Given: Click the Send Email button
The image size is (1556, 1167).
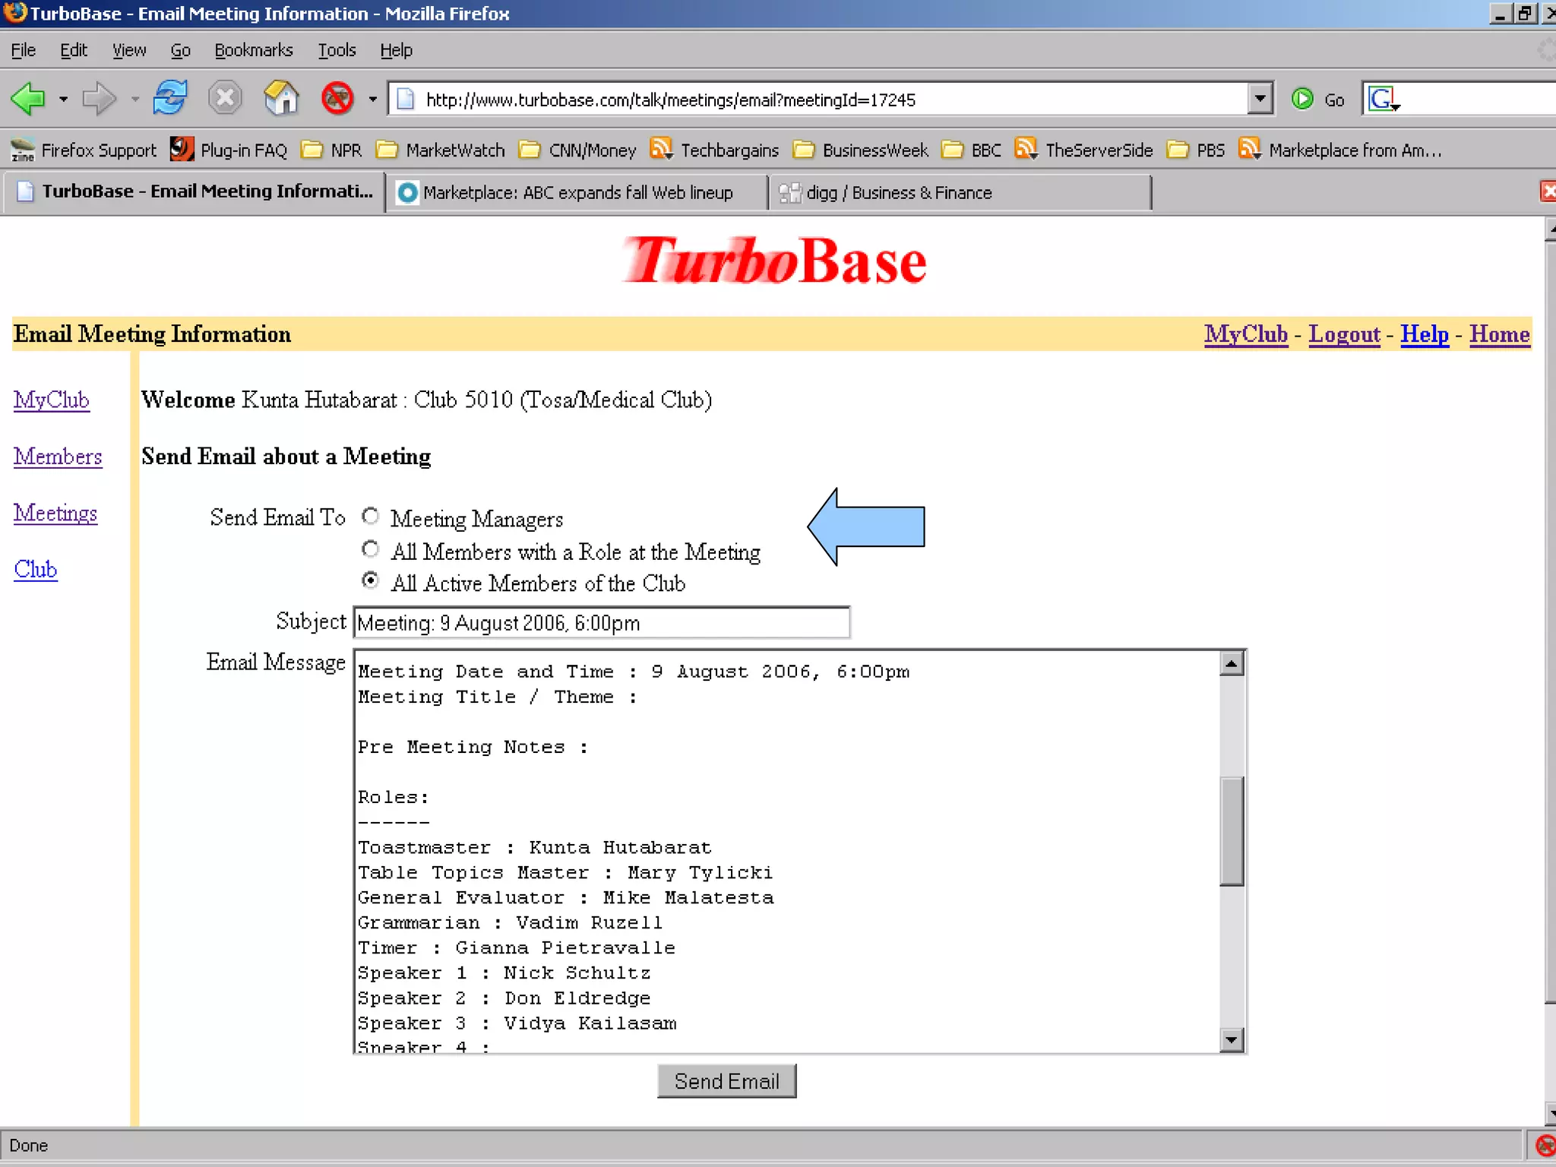Looking at the screenshot, I should click(x=726, y=1080).
